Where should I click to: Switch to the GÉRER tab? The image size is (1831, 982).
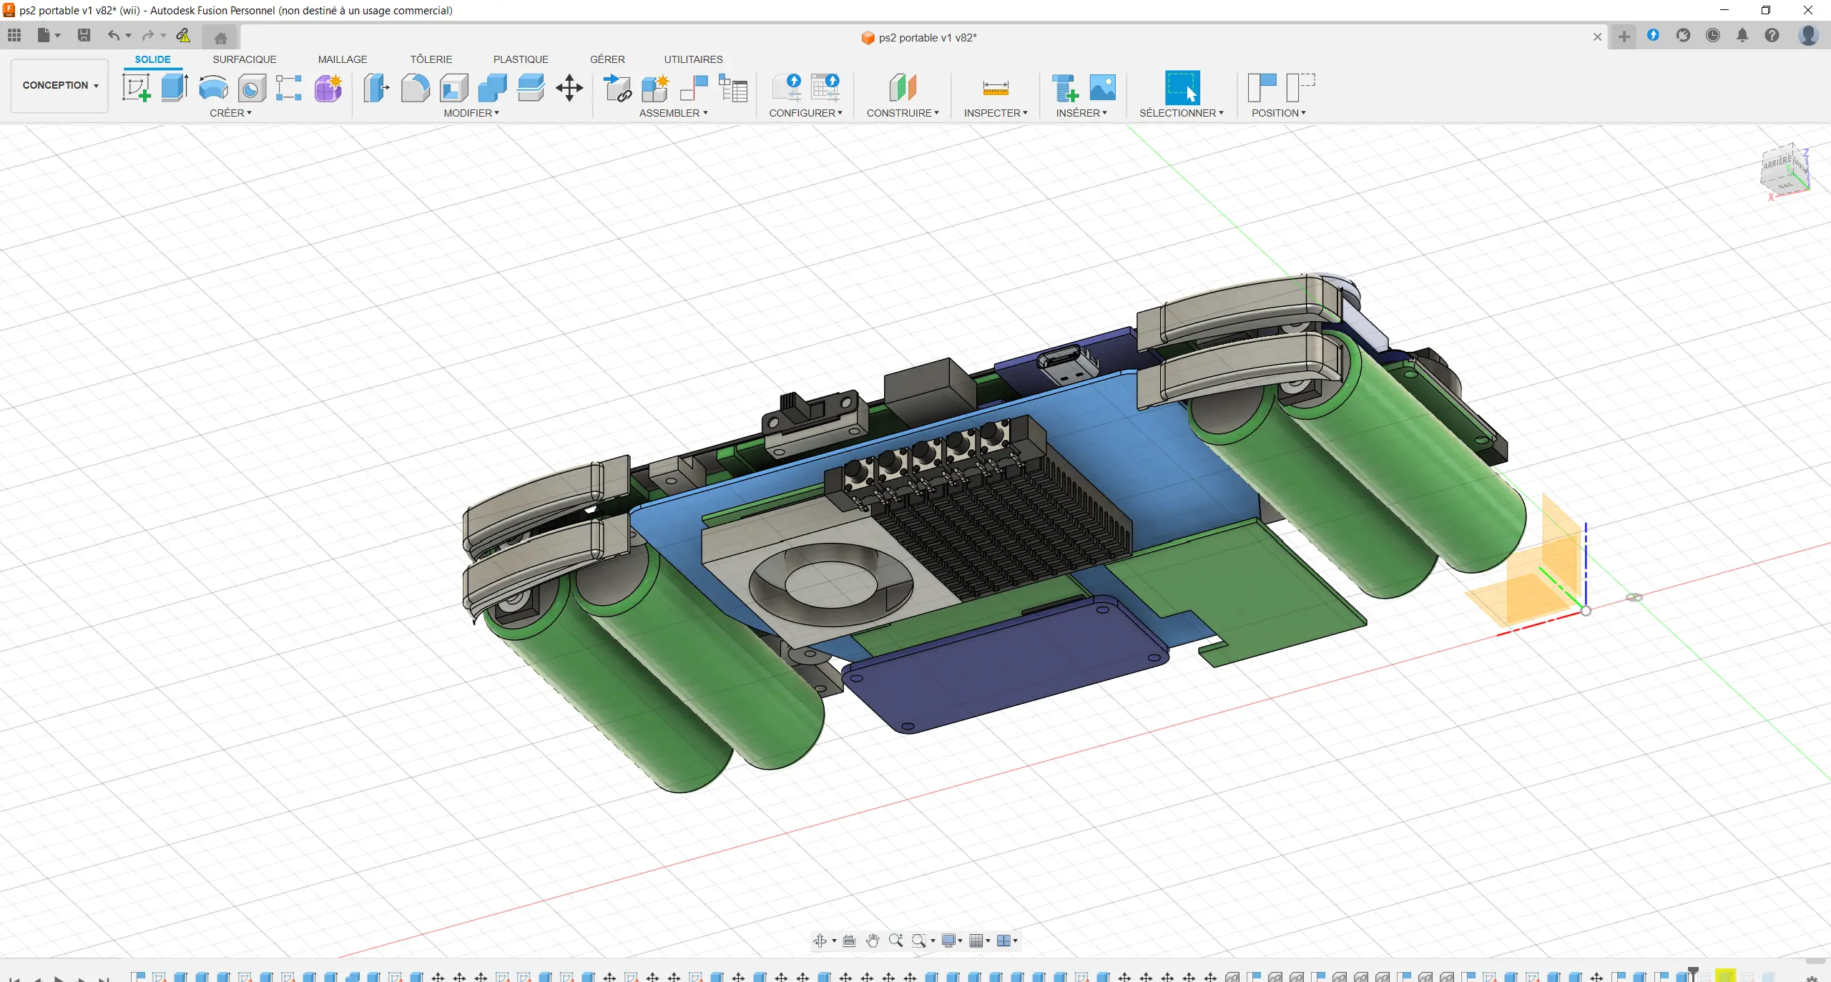point(607,59)
